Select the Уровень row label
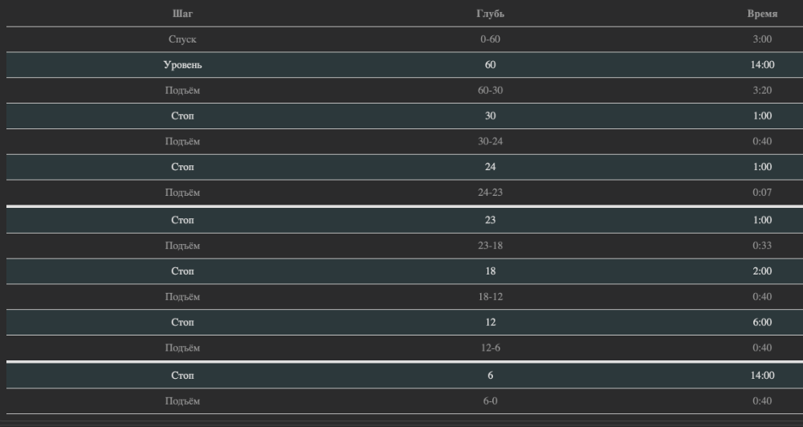Image resolution: width=803 pixels, height=427 pixels. click(x=182, y=65)
